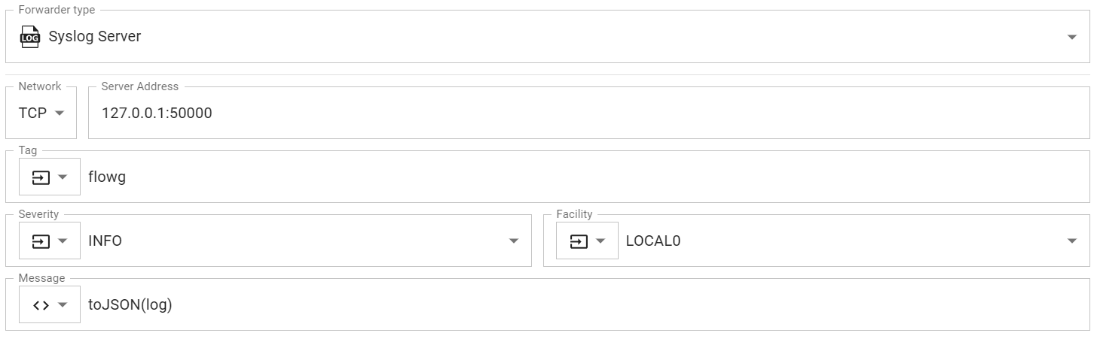
Task: Click the Severity input mode icon
Action: (x=41, y=241)
